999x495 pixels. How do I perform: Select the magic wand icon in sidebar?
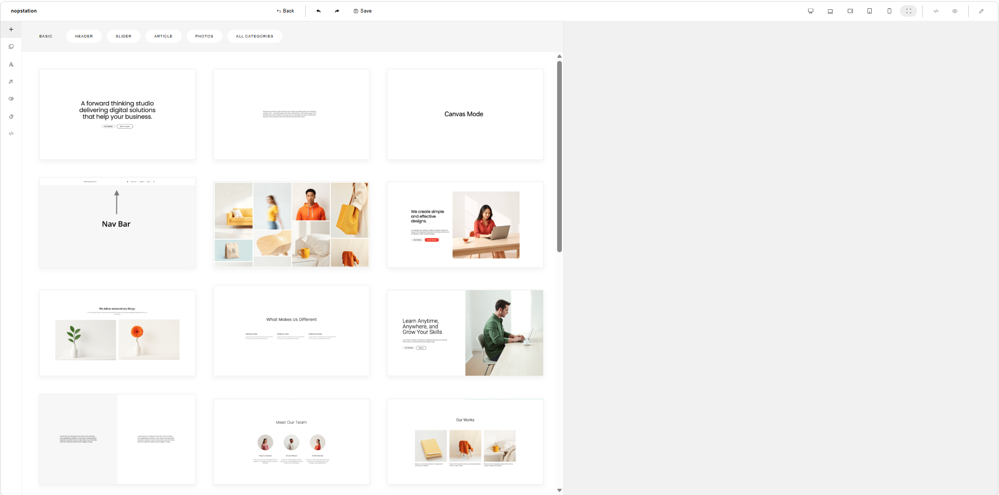click(x=11, y=81)
